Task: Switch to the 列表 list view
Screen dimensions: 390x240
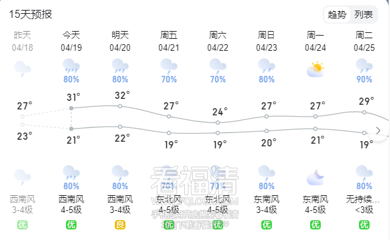Action: click(364, 15)
